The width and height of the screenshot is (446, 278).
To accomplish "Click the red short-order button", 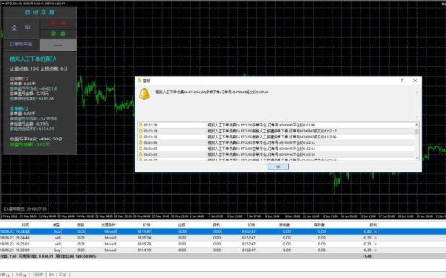I will pyautogui.click(x=58, y=23).
